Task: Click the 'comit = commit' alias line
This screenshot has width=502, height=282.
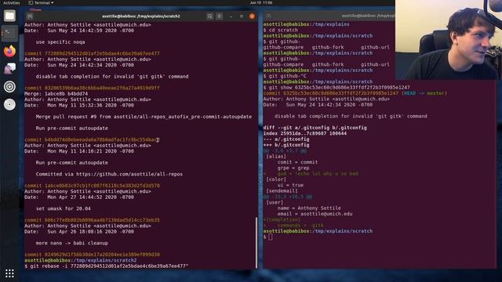Action: pos(298,162)
